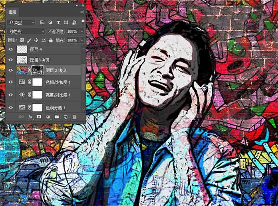The image size is (278, 206).
Task: Click the mask link icon on 亮度/对比度 1
Action: (x=30, y=95)
